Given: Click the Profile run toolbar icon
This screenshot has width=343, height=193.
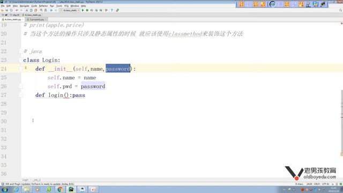Looking at the screenshot, I should 96,10.
